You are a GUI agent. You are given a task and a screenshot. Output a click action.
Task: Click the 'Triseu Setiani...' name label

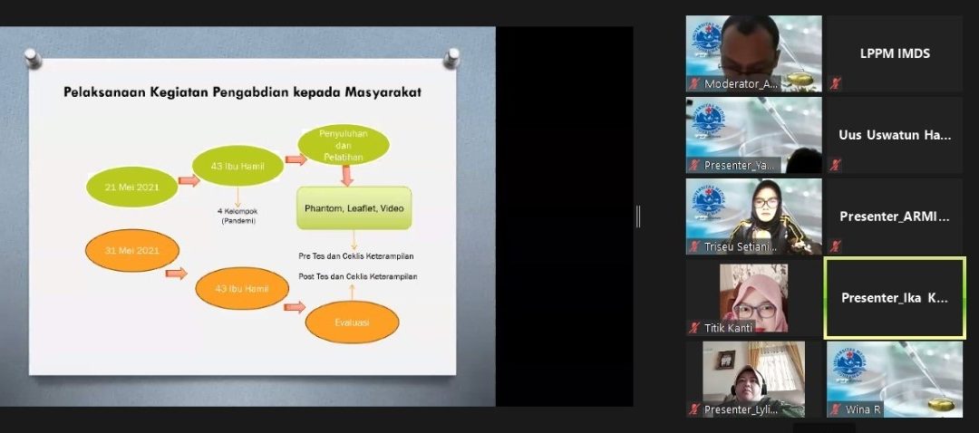pos(742,246)
